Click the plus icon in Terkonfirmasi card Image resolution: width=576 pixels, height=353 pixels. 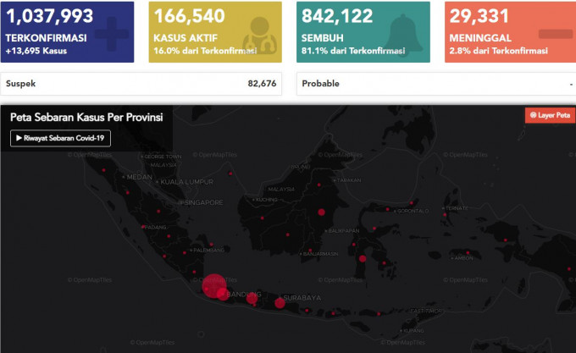tap(109, 36)
